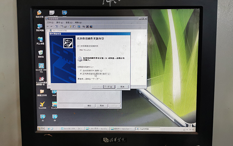Viewport: 233px width, 146px height.
Task: Click 取消 in the hardware update wizard
Action: 122,87
